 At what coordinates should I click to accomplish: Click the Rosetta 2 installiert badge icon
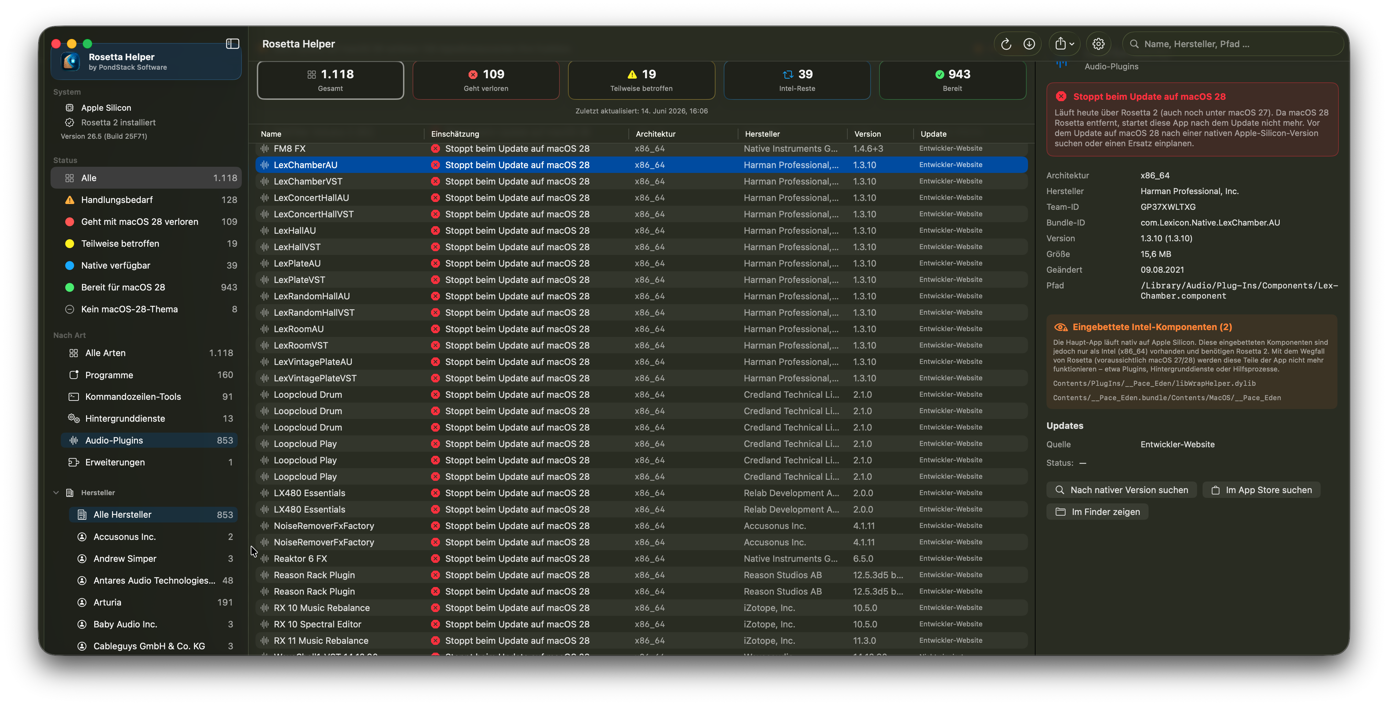(x=70, y=122)
